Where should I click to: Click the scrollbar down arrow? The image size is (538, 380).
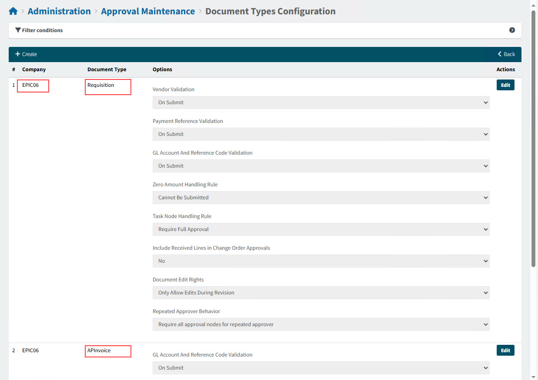(534, 377)
